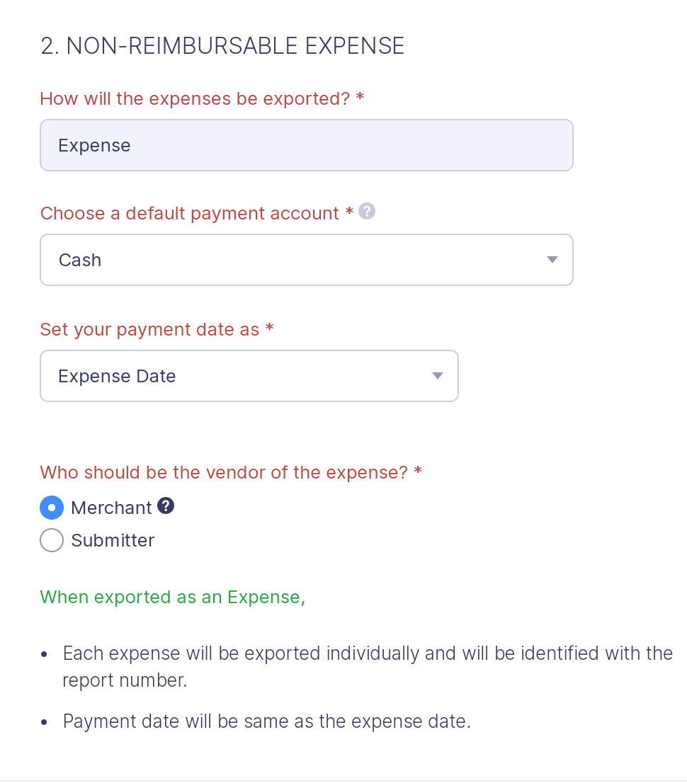Choose Submitter as the expense vendor
Viewport: 687px width, 783px height.
52,540
